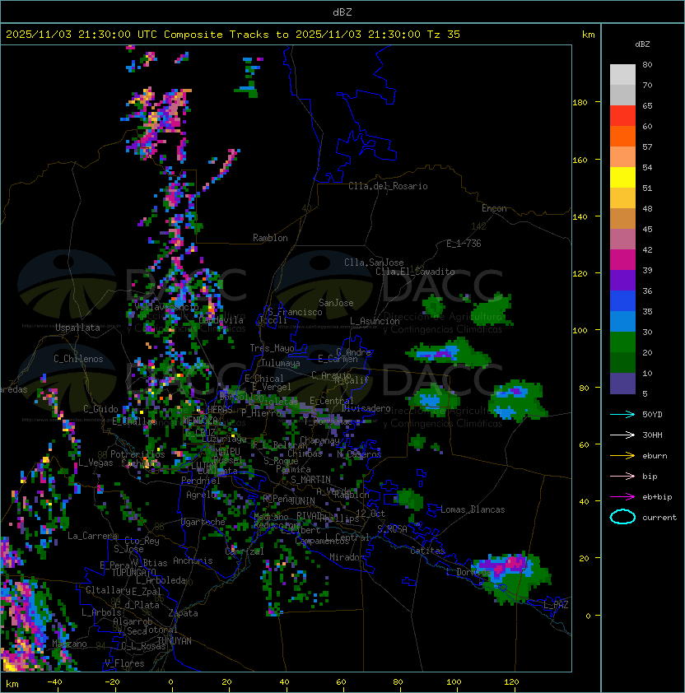Pick the orange legend swatch above 57
685x693 pixels.
622,137
